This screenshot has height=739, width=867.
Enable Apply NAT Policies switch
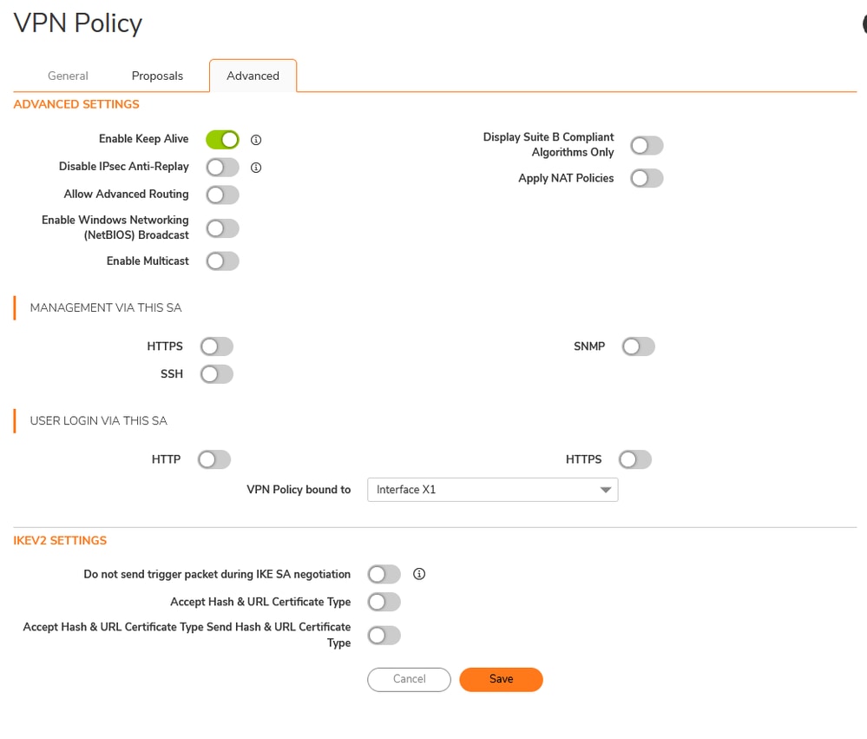(x=647, y=178)
